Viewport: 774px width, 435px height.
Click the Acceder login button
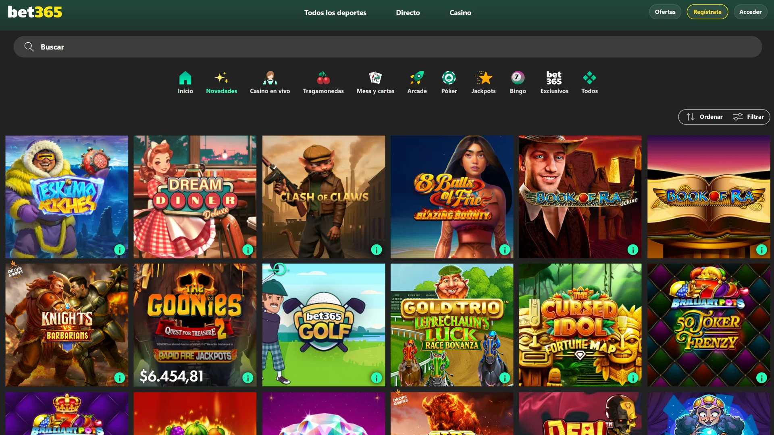(x=751, y=12)
